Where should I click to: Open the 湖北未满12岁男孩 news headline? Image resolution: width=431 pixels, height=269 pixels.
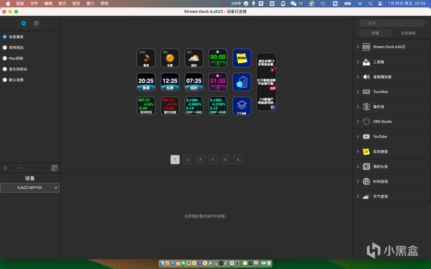266,63
